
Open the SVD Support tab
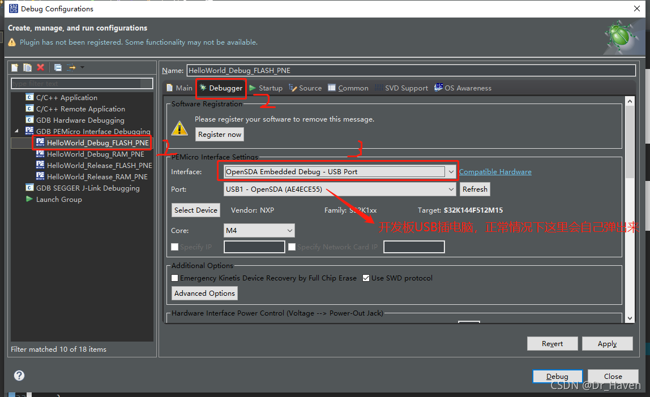coord(401,88)
